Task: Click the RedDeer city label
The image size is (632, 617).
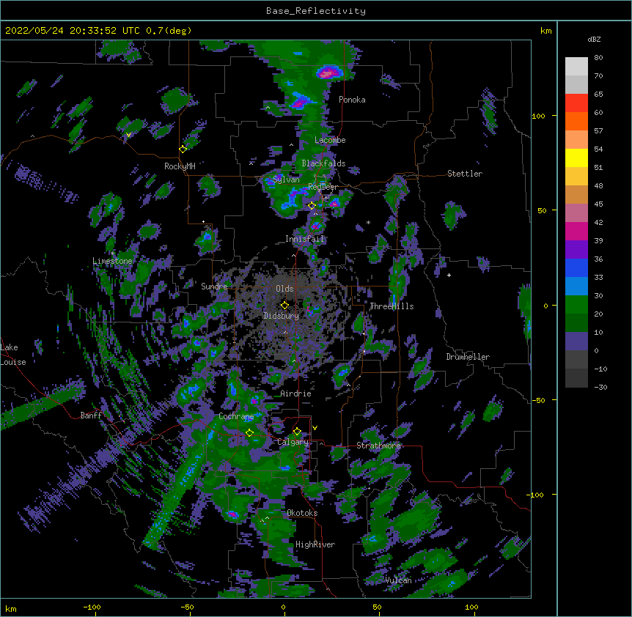Action: tap(323, 187)
